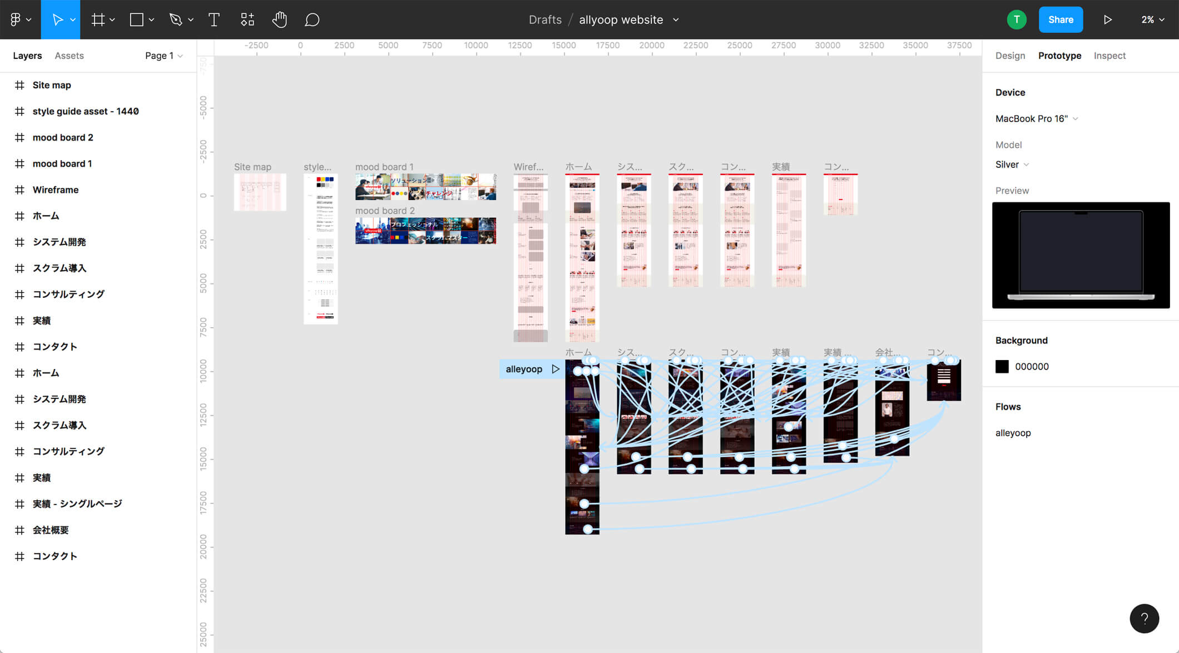Select the Pen tool
Viewport: 1179px width, 653px height.
(176, 19)
